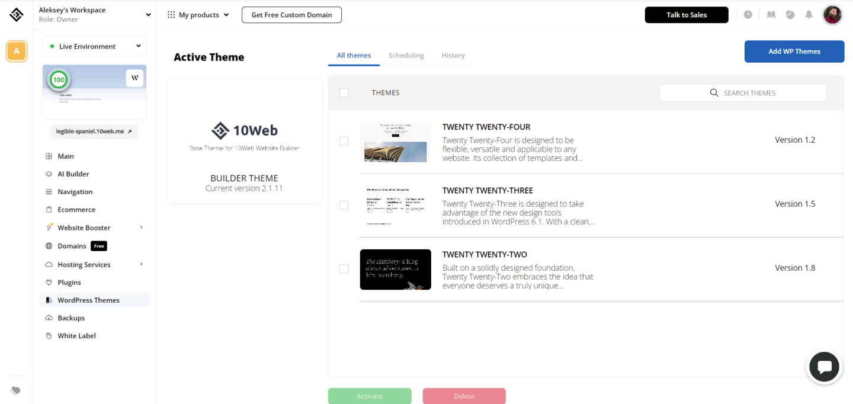Click the Backups cloud icon

point(49,318)
